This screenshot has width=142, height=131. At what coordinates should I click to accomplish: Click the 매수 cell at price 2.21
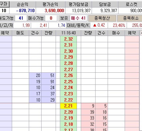pyautogui.click(x=116, y=106)
